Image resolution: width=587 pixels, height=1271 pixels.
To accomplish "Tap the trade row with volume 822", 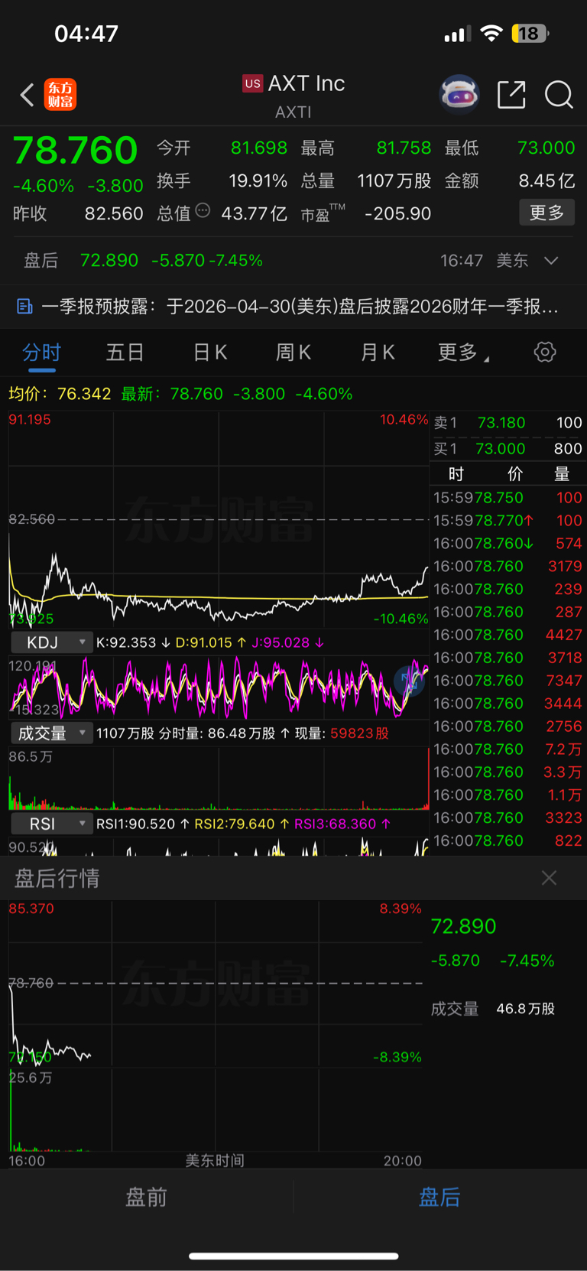I will (x=508, y=840).
